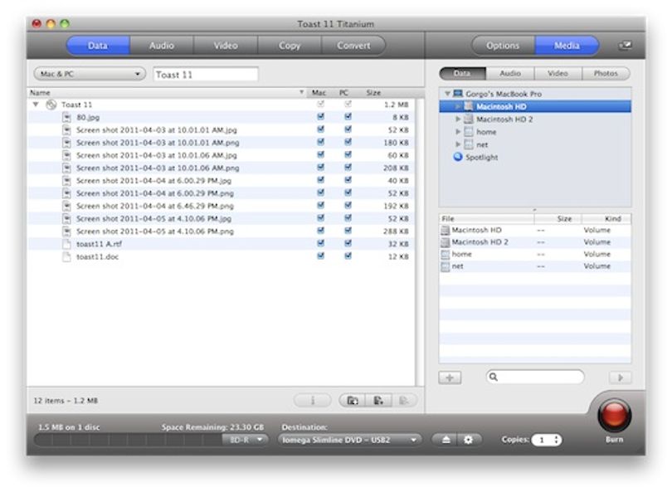Select the Photos media browser tab

click(606, 73)
